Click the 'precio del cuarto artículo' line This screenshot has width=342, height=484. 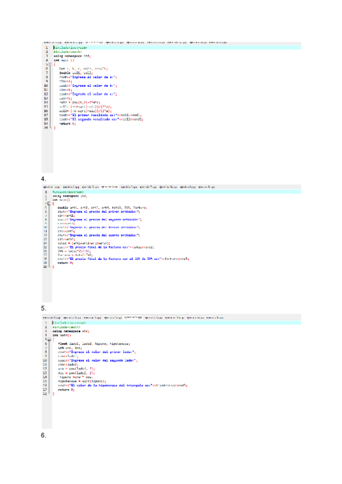99,235
